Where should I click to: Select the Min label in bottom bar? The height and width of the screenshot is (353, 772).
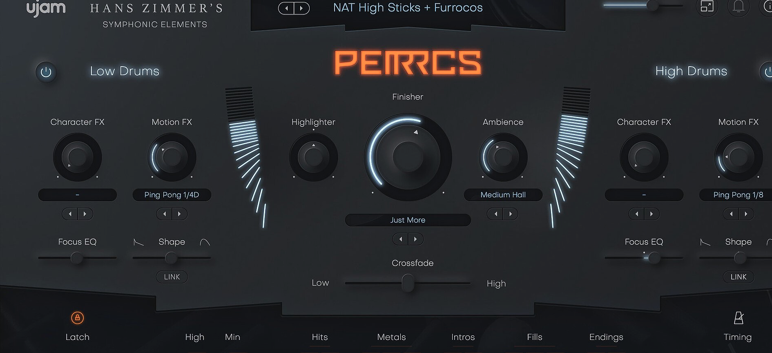[232, 337]
